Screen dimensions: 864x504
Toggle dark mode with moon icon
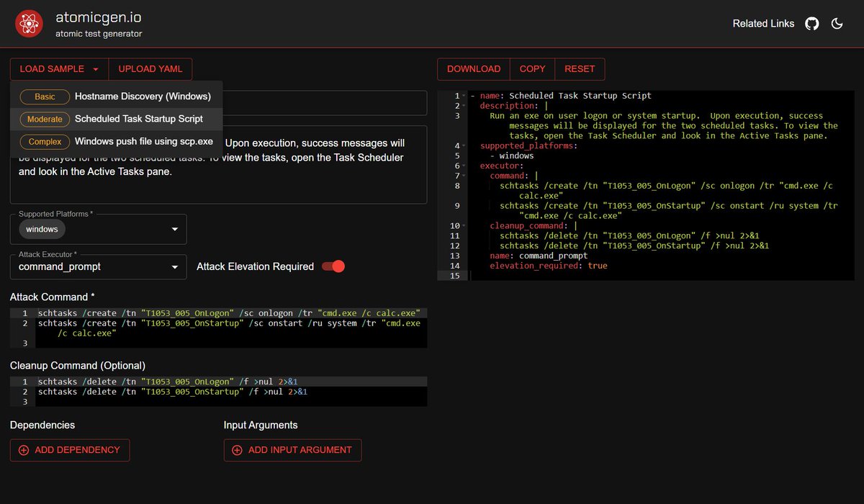coord(837,24)
